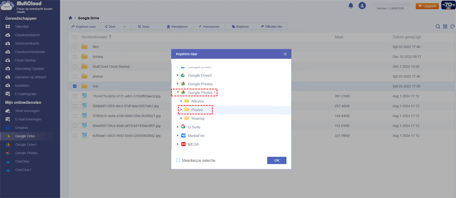Open search magnifier icon in toolbar
Screen dimensions: 456x198
tap(438, 27)
